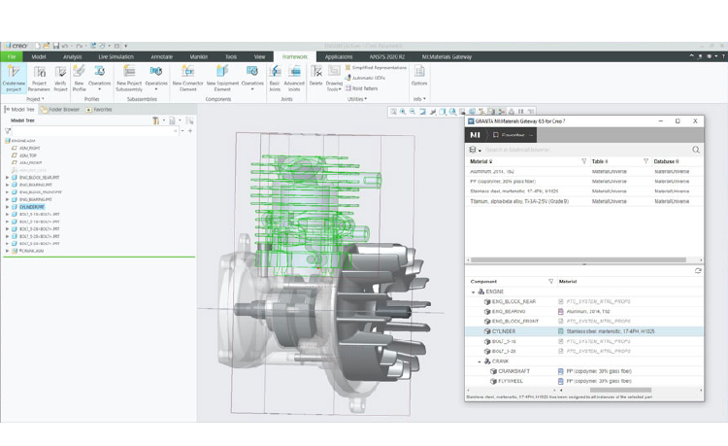Click horizontal scrollbar under materials list
Image resolution: width=728 pixels, height=446 pixels.
579,260
